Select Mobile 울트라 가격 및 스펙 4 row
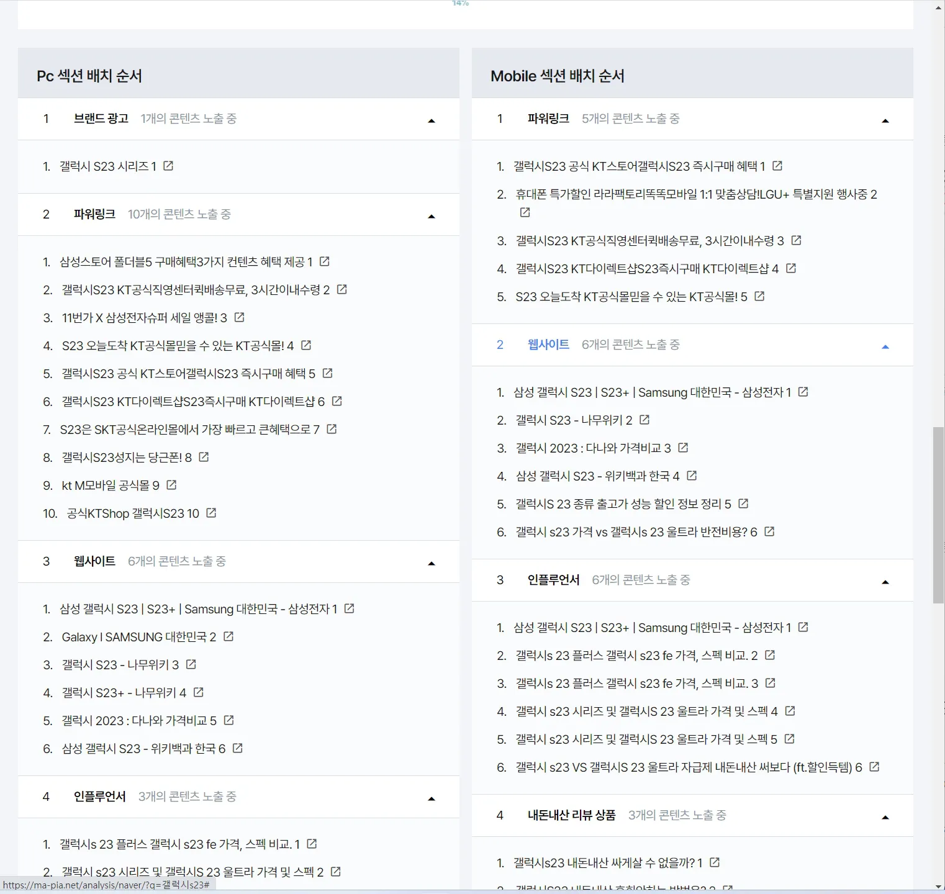 coord(646,711)
